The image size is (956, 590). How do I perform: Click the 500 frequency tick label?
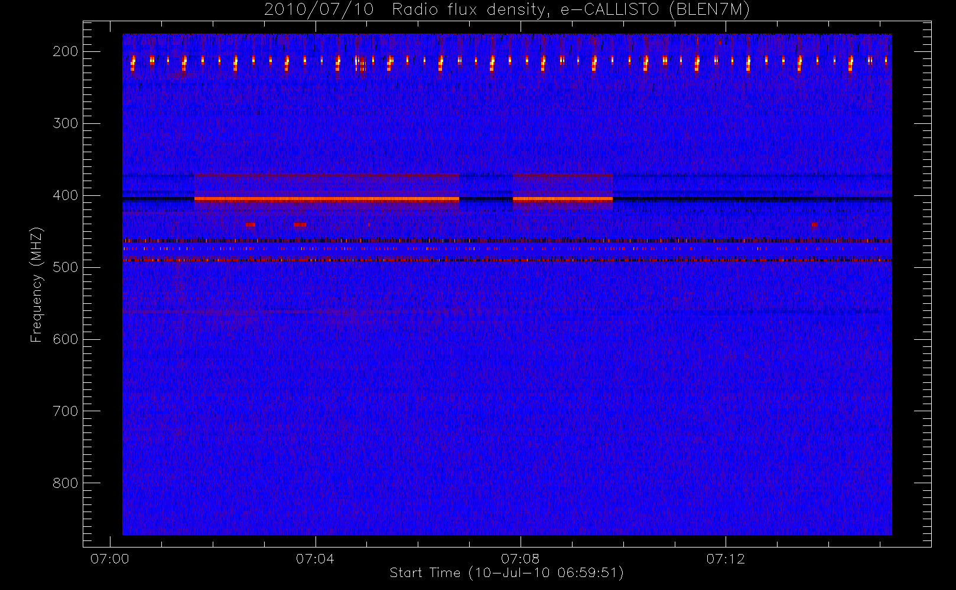coord(66,267)
